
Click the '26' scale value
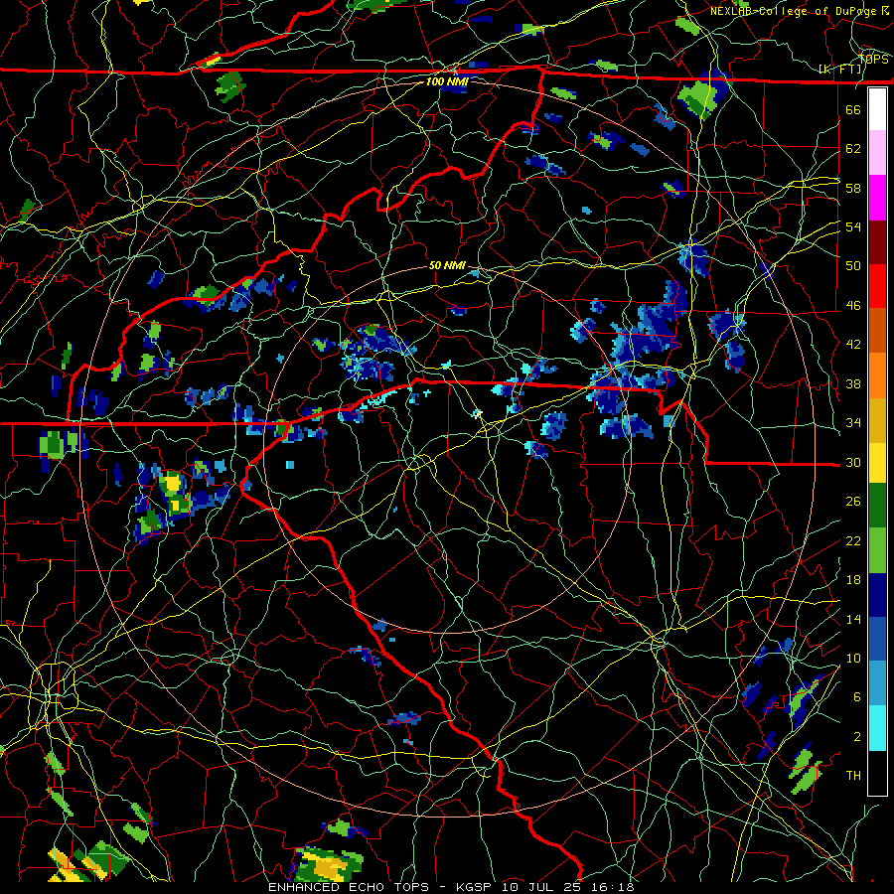(853, 502)
